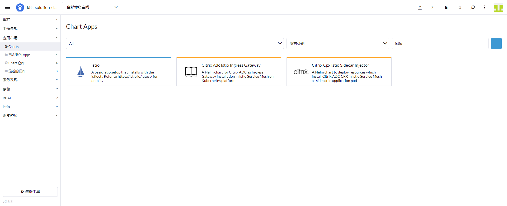Open the vertical three-dot more menu

(x=485, y=7)
